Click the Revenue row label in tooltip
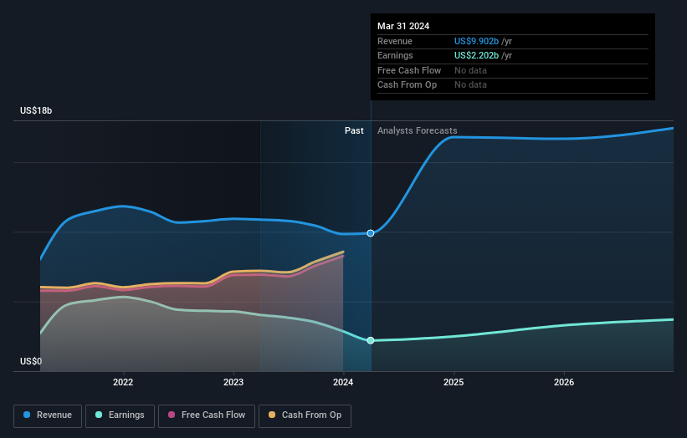687x438 pixels. tap(395, 41)
